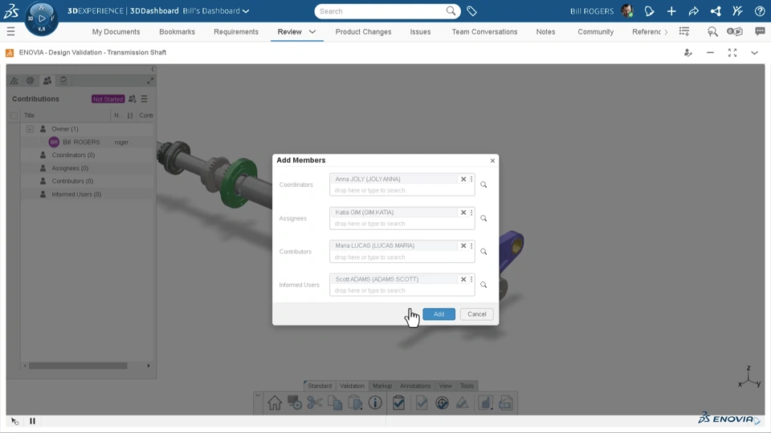Click the tag icon next to search
This screenshot has height=433, width=771.
coord(471,10)
